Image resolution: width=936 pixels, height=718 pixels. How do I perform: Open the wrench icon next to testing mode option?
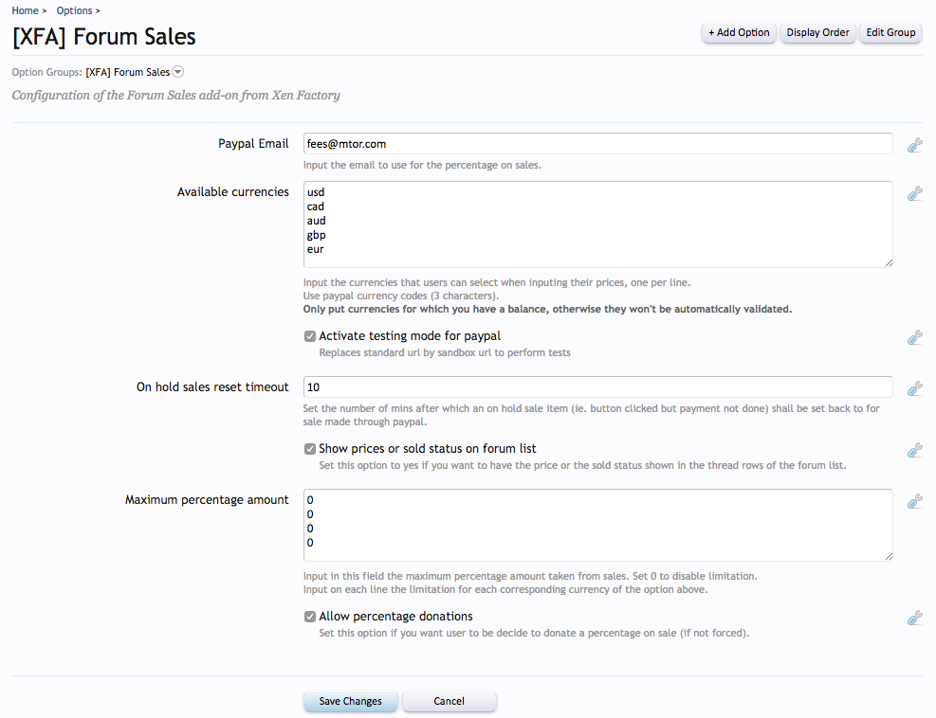[915, 337]
